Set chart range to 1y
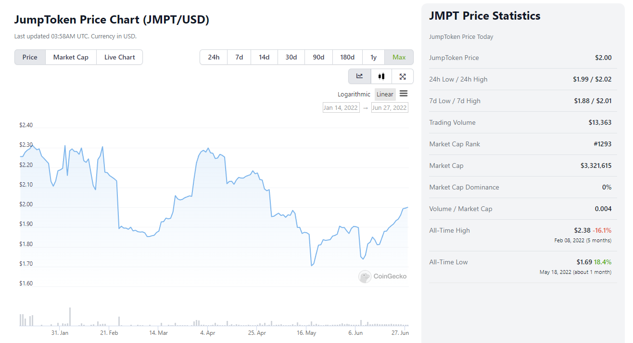Image resolution: width=633 pixels, height=343 pixels. point(374,57)
